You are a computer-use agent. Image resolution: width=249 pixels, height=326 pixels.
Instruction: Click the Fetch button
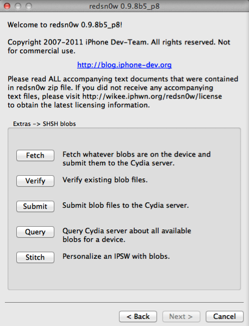(35, 155)
